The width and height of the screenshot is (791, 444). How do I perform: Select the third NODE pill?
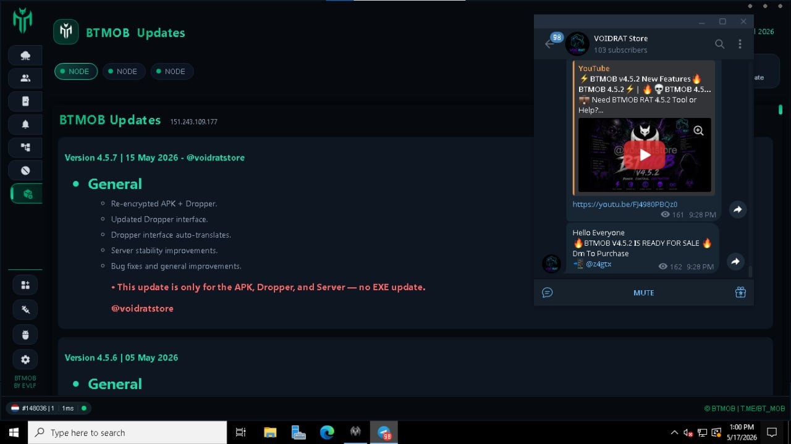tap(172, 72)
